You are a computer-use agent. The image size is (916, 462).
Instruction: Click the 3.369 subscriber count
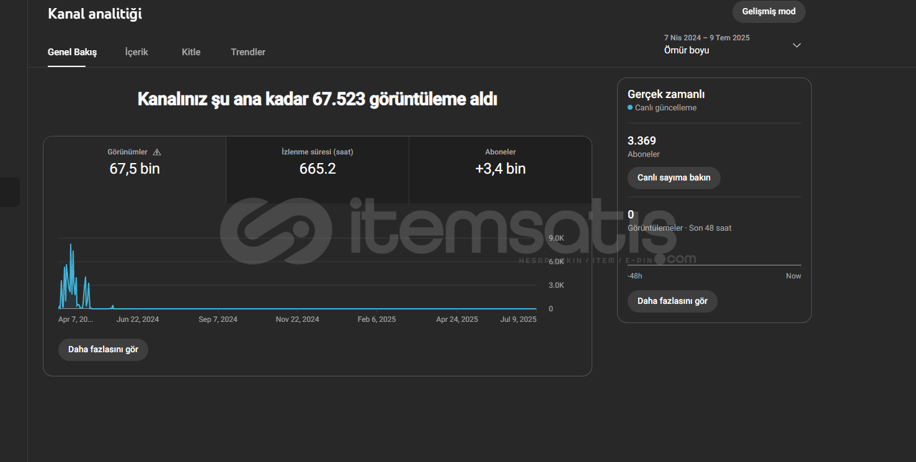642,141
